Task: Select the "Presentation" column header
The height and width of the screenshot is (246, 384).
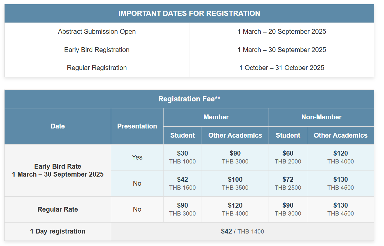Action: click(x=137, y=126)
